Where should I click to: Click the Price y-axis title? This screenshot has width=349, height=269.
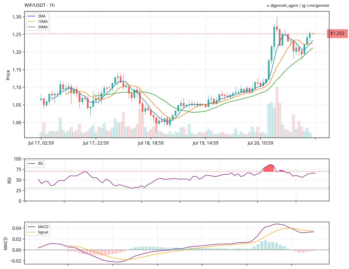(8, 74)
